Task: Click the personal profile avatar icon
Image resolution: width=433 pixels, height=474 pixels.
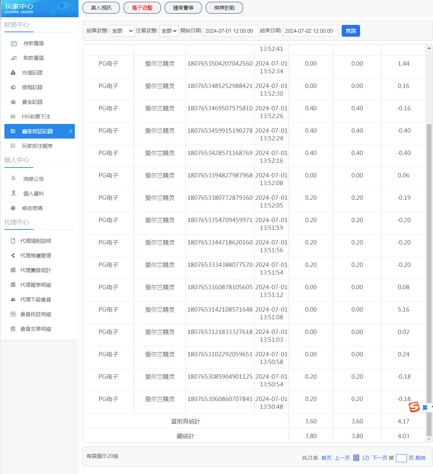Action: [x=14, y=193]
